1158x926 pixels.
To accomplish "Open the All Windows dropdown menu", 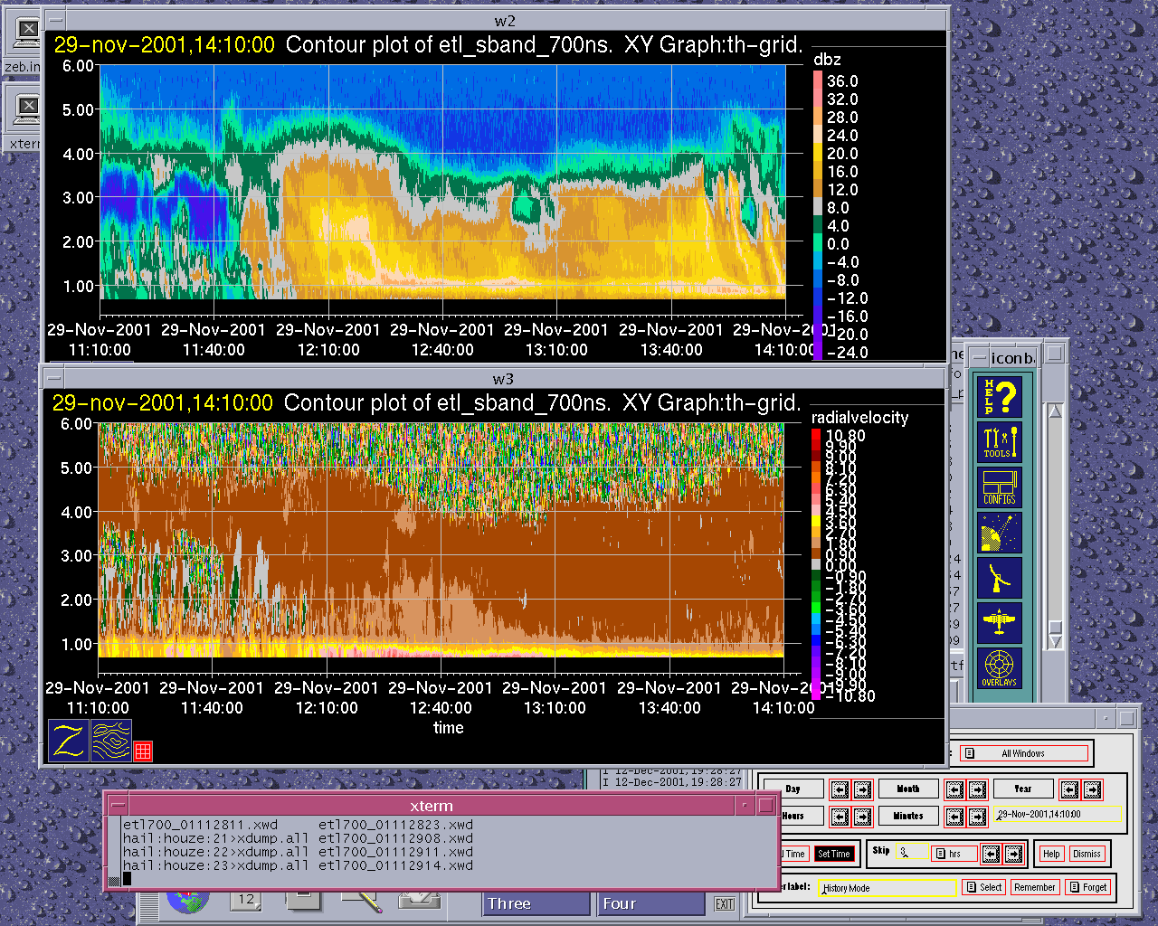I will (x=1023, y=753).
